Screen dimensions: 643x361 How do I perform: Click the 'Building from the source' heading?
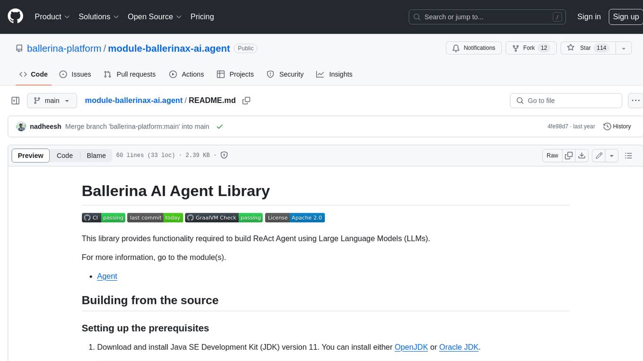coord(150,300)
